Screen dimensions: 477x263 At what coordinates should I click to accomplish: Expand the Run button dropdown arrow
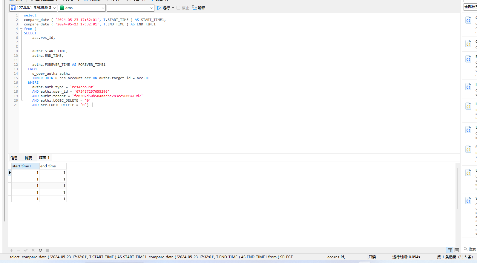(x=173, y=8)
